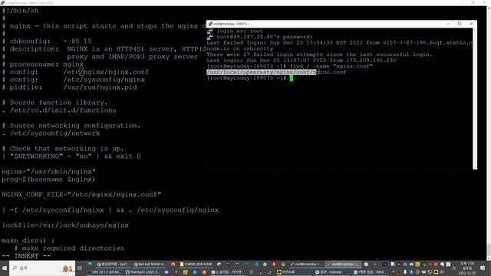Switch to the PyCharm taskbar item
Screen dimensions: 491x276
tap(143, 272)
